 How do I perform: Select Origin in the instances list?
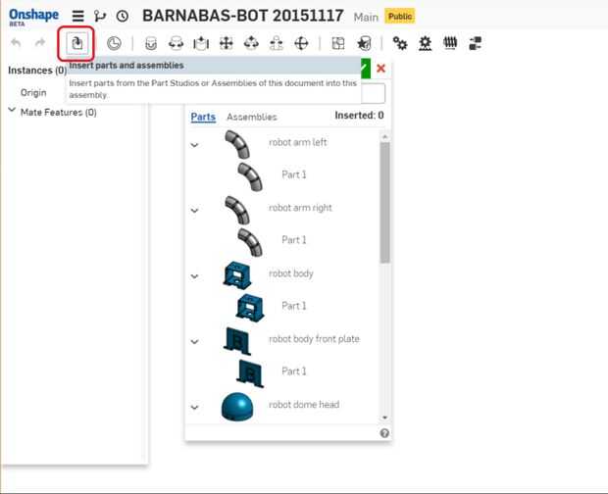(33, 92)
